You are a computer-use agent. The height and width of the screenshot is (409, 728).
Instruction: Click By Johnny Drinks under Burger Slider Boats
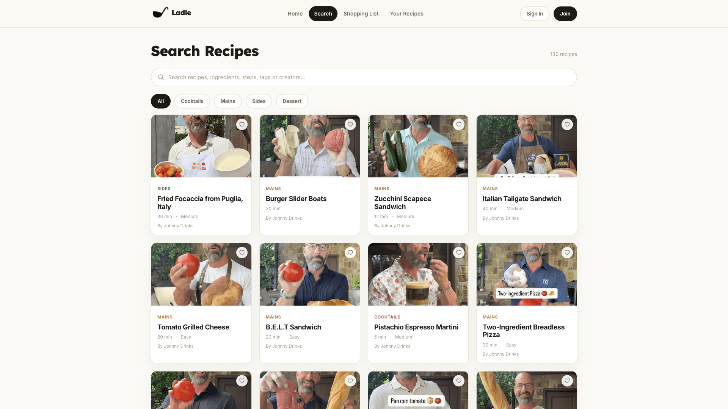284,218
